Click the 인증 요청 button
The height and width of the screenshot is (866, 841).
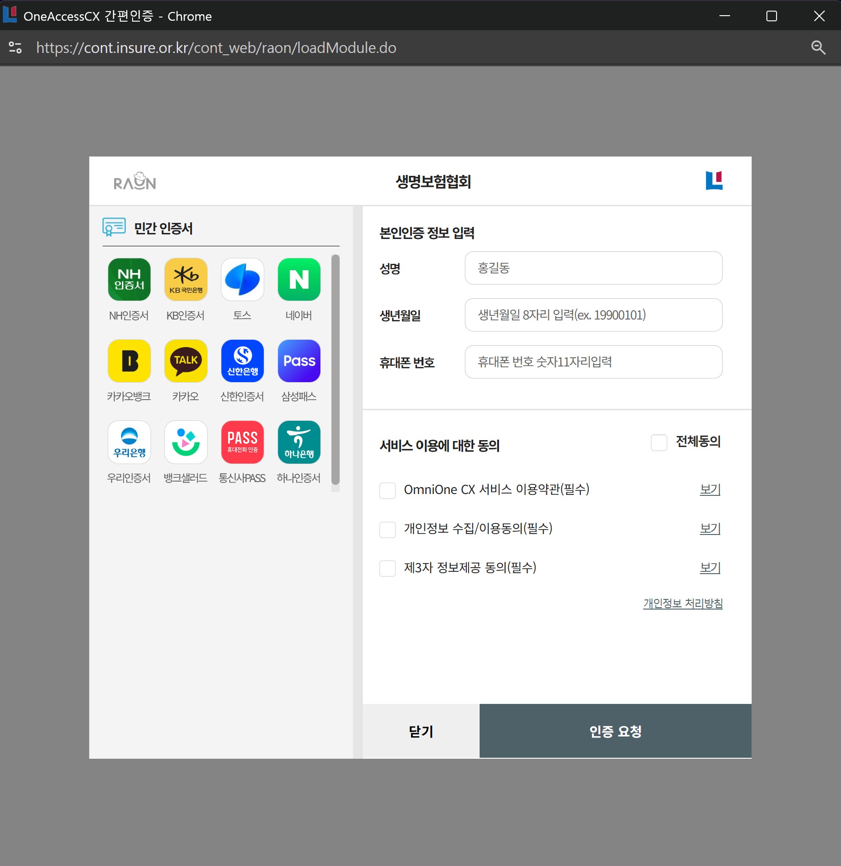coord(615,731)
